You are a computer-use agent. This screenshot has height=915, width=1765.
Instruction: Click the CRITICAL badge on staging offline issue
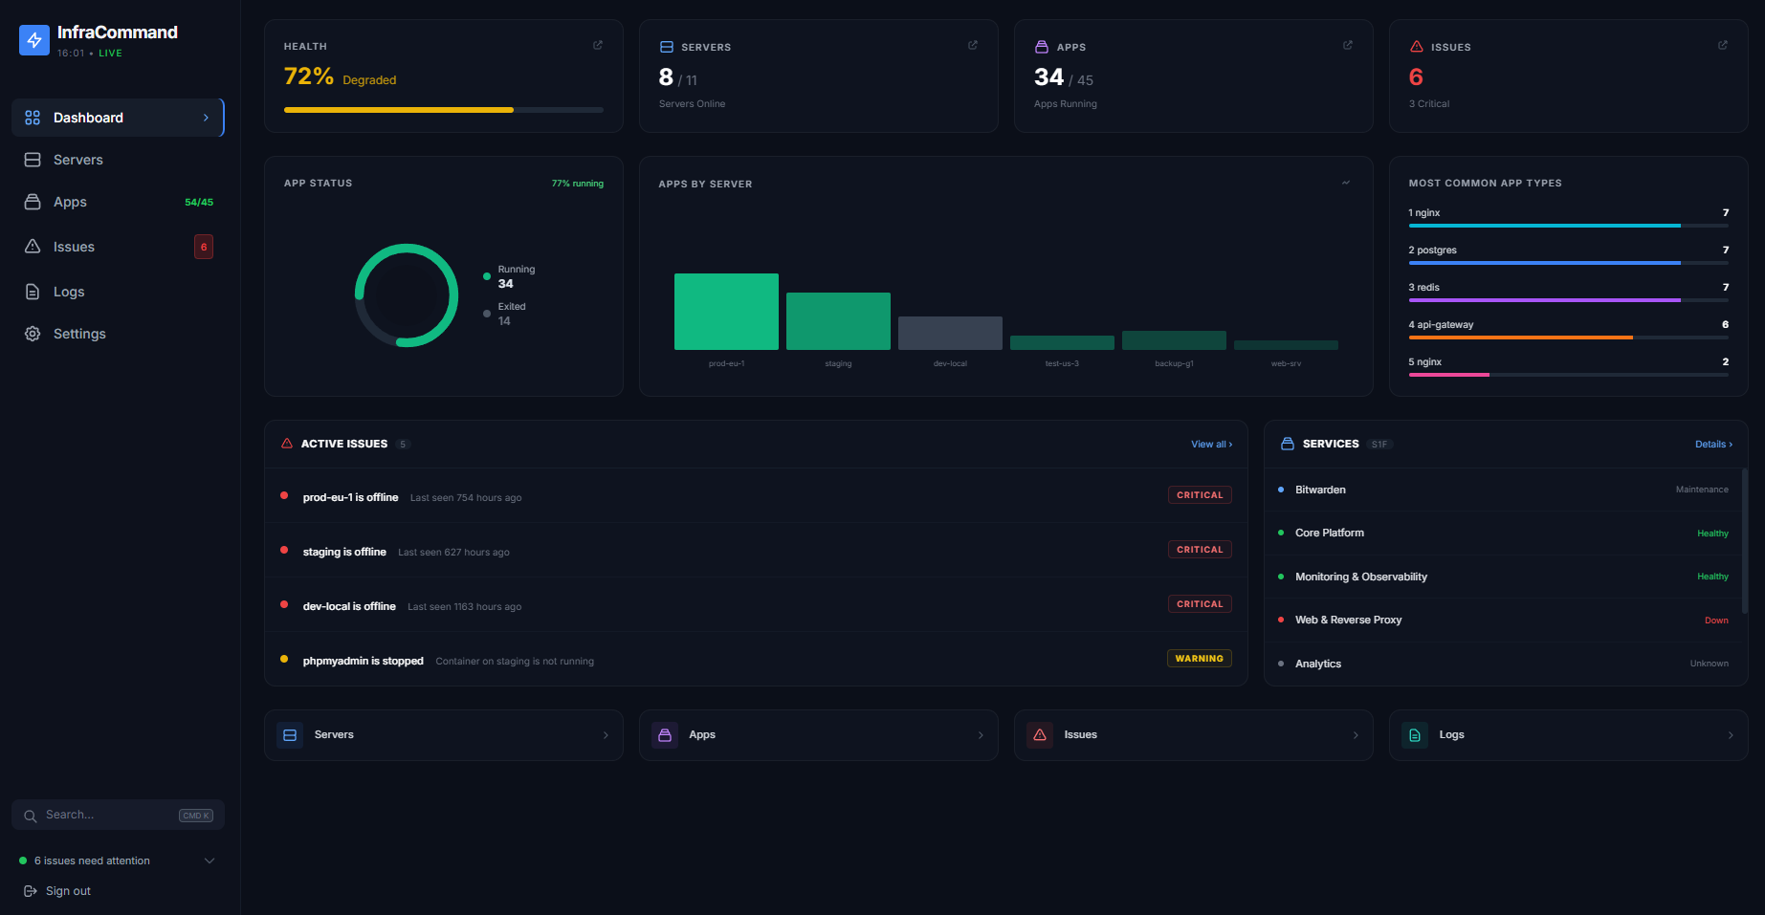1199,549
